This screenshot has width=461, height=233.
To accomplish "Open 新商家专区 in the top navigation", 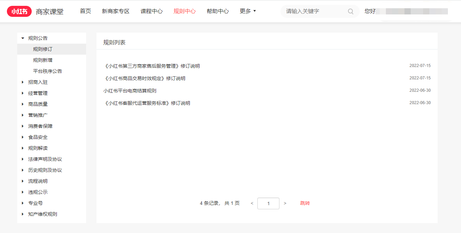I will point(116,11).
